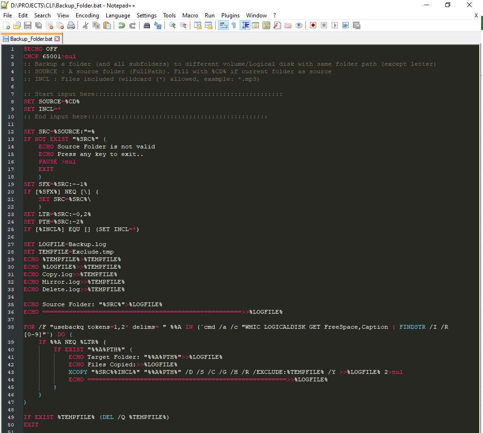Click the X at menu bar's right end

(476, 15)
